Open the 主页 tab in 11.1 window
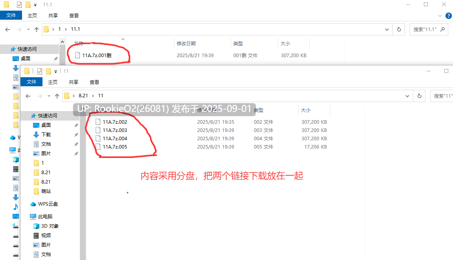 (x=32, y=16)
